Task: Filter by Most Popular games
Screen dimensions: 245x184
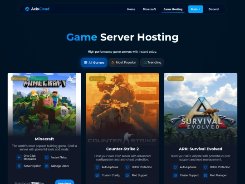Action: pyautogui.click(x=123, y=62)
